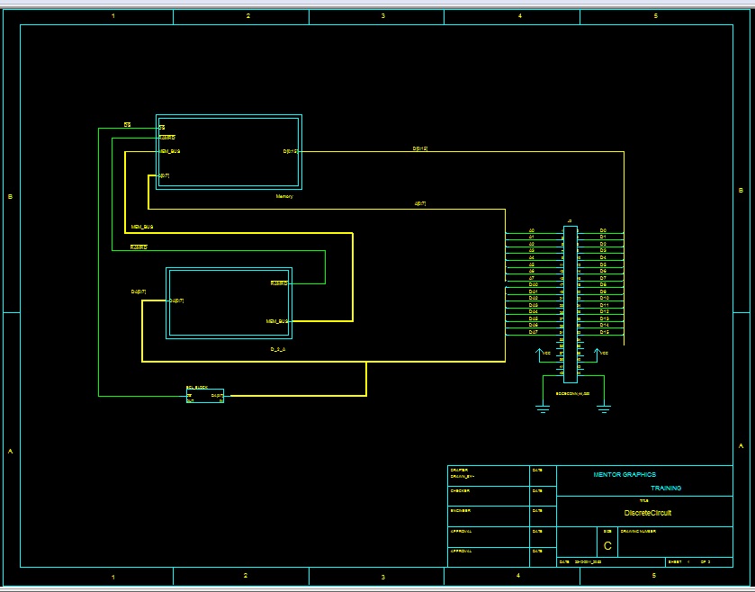Select the D10 pin net on the connector
The image size is (755, 592).
click(605, 298)
